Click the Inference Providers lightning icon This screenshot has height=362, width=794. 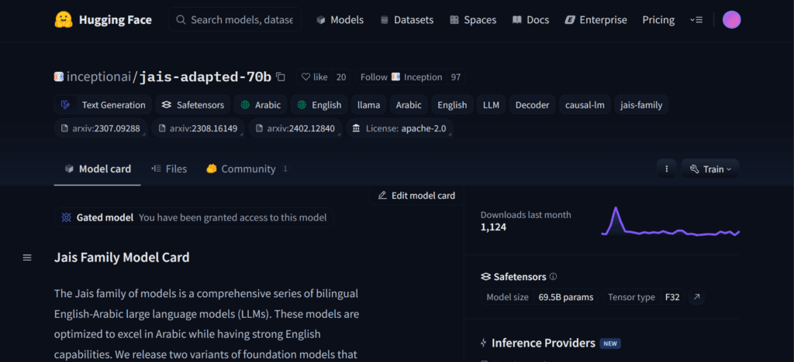pos(484,343)
